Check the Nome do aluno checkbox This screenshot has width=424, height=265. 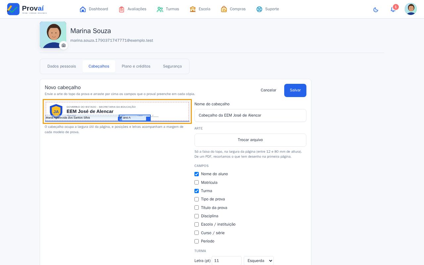(196, 174)
